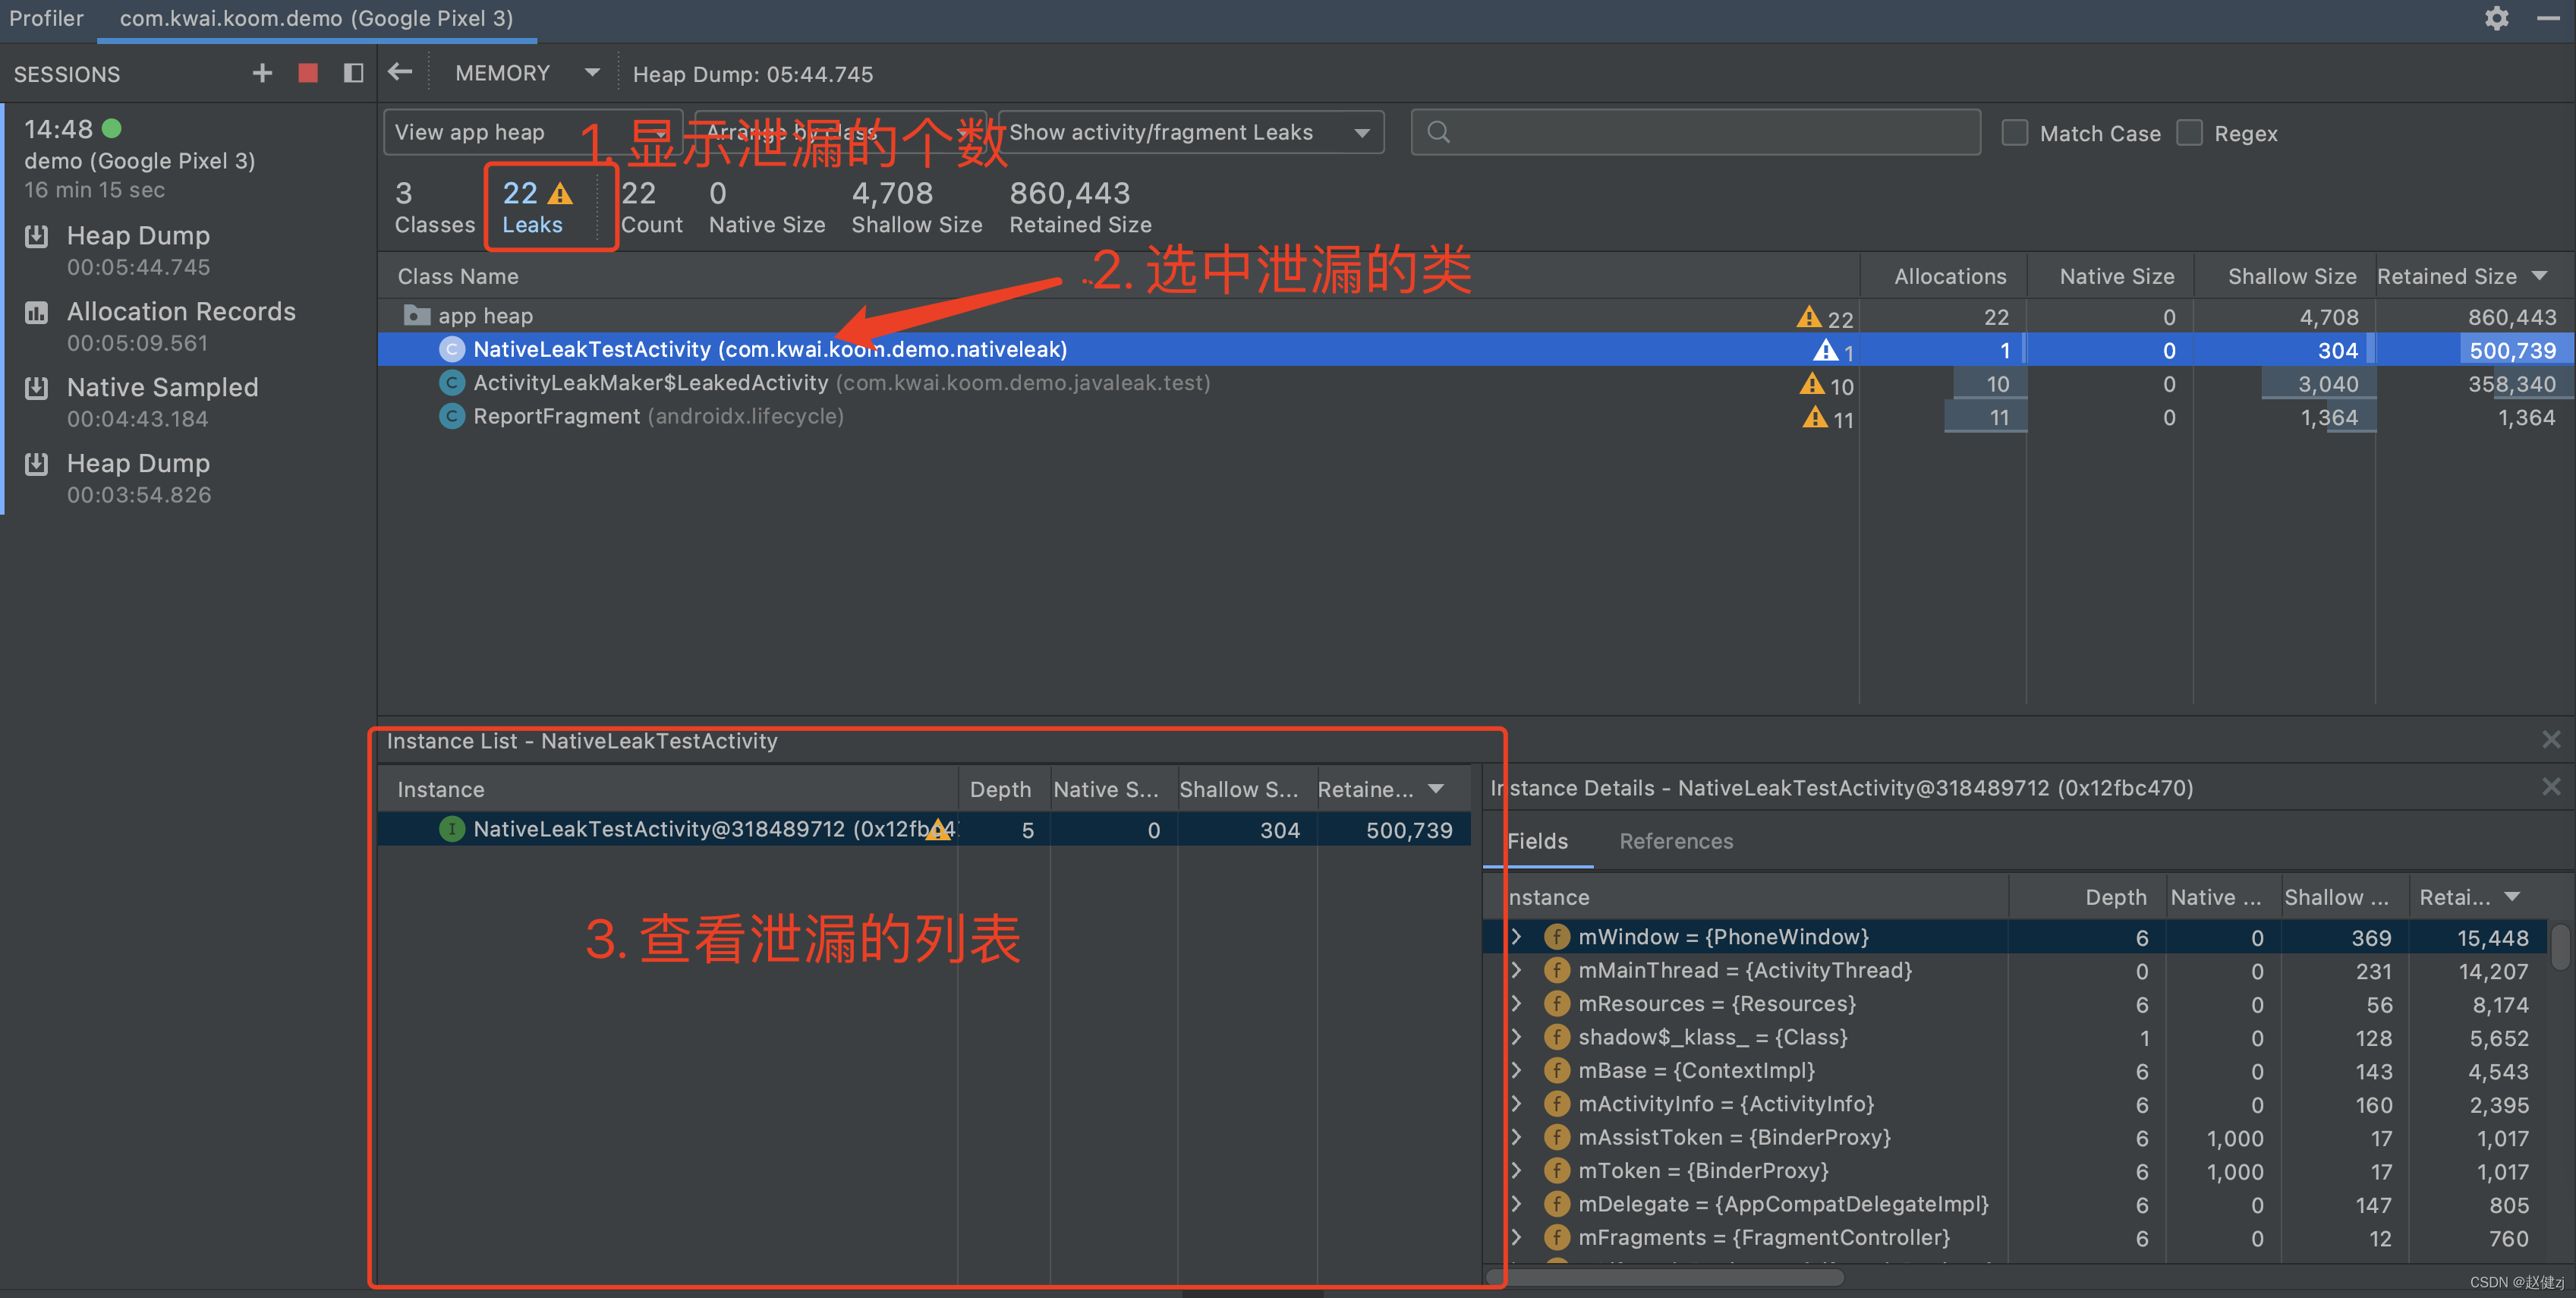Select ActivityLeakMaker$LeakedActivity class row
Viewport: 2576px width, 1298px height.
650,383
